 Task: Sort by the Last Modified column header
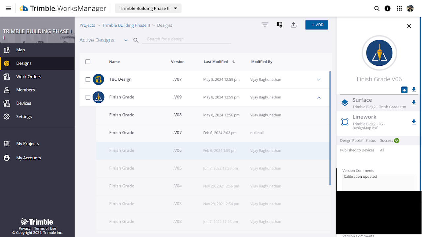[x=216, y=62]
